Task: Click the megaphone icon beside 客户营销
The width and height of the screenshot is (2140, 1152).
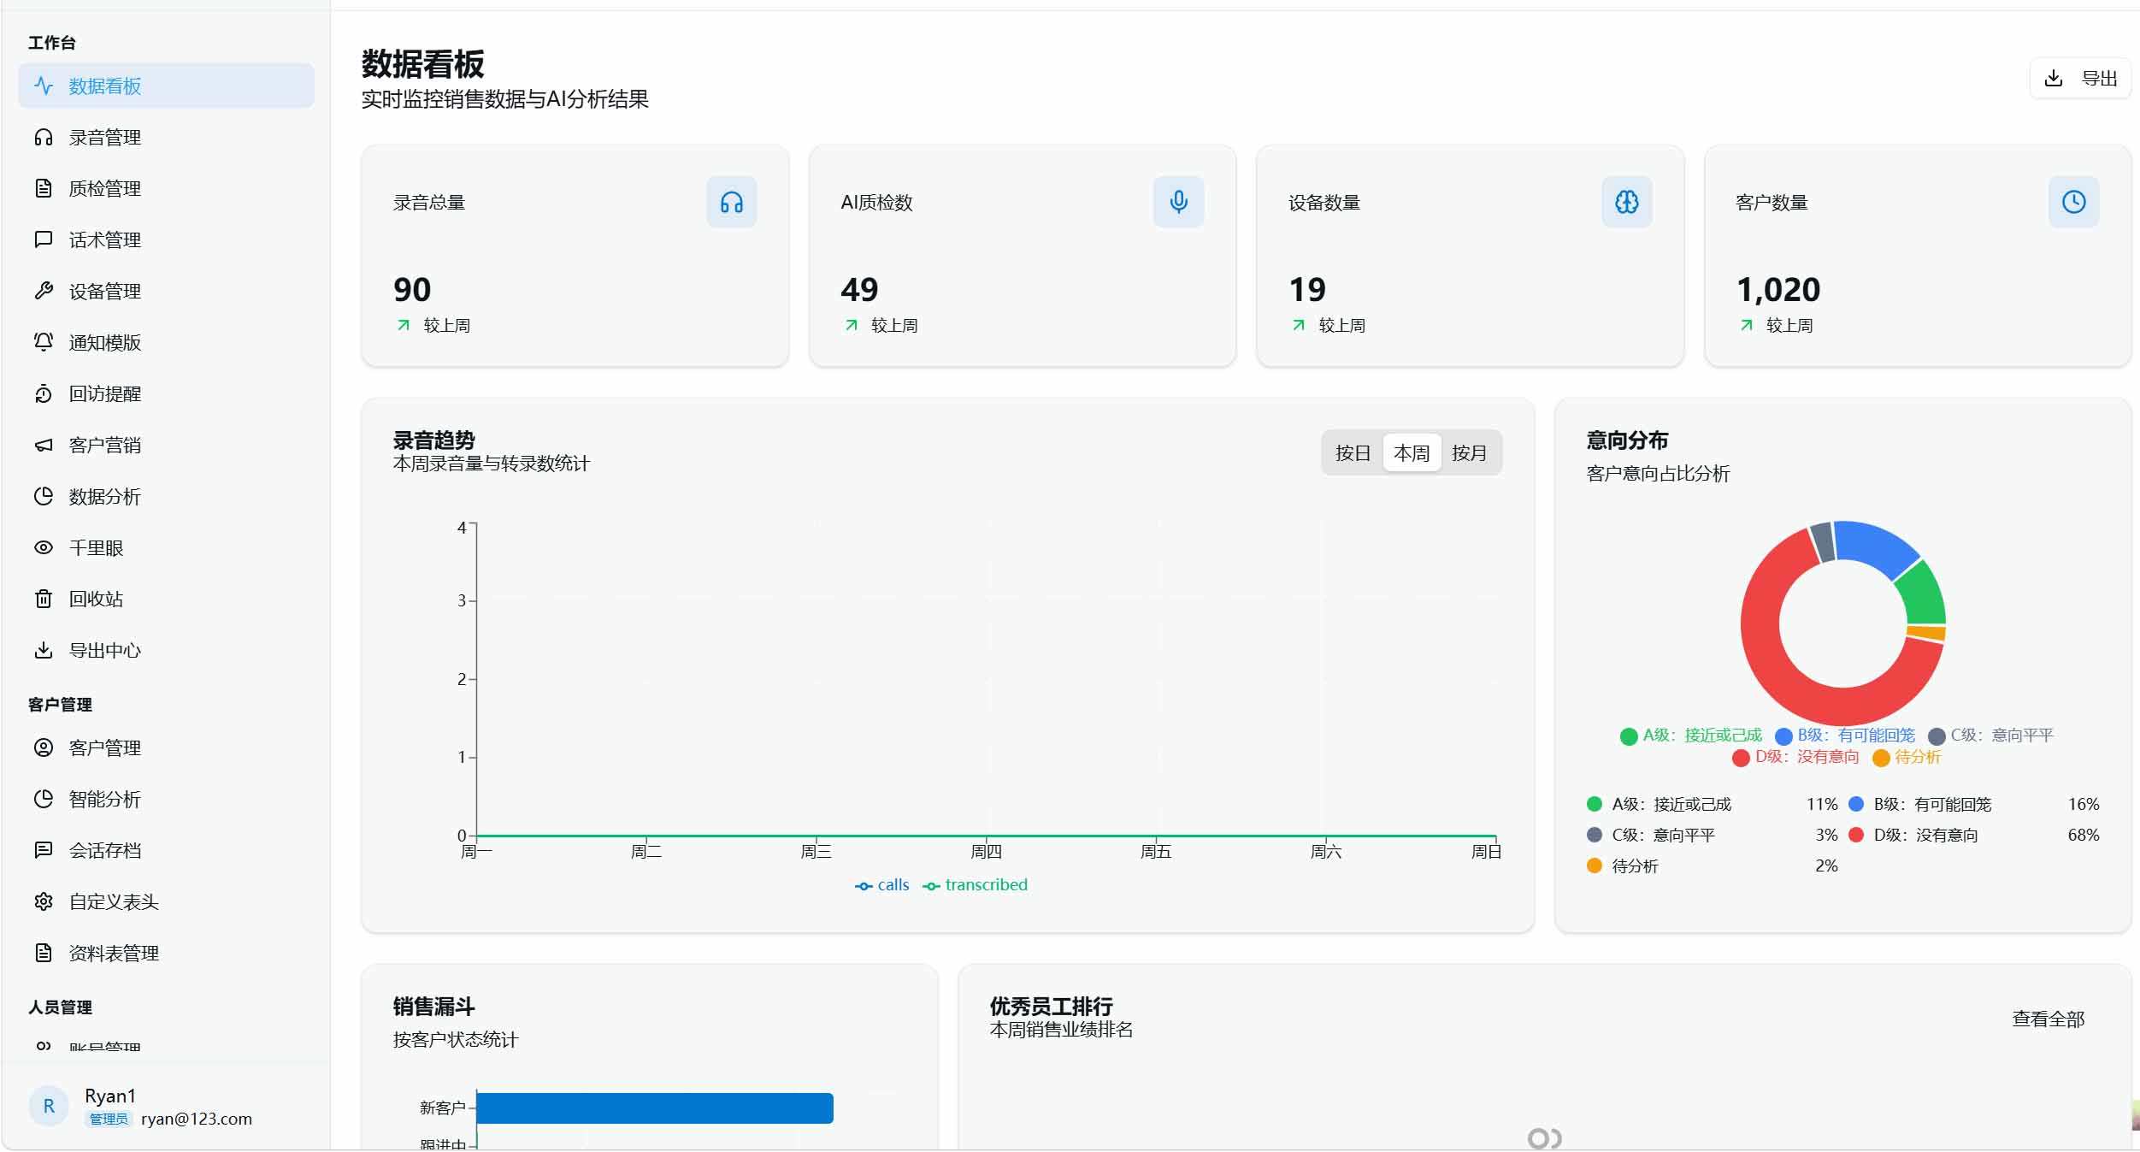Action: pos(44,445)
